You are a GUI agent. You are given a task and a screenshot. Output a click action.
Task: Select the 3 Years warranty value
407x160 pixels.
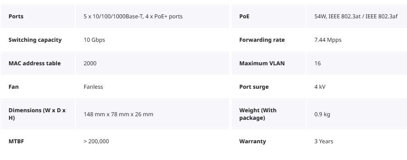tap(324, 141)
